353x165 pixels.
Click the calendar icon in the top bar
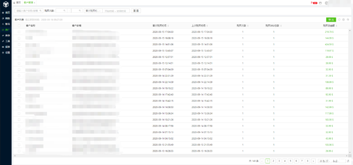(x=320, y=3)
